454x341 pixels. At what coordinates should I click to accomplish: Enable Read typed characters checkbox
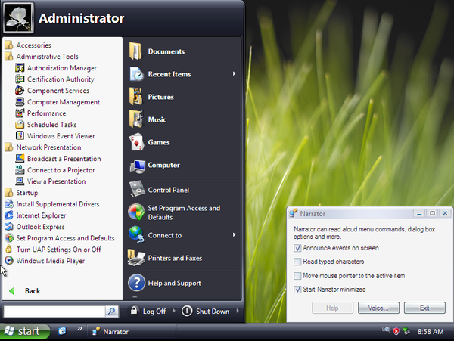click(297, 262)
